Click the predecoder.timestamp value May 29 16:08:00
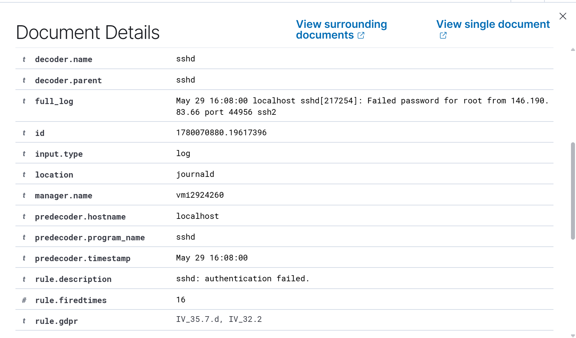This screenshot has width=576, height=338. coord(212,258)
